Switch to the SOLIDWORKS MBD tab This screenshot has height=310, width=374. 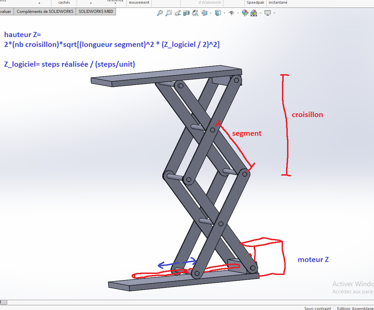click(x=96, y=12)
